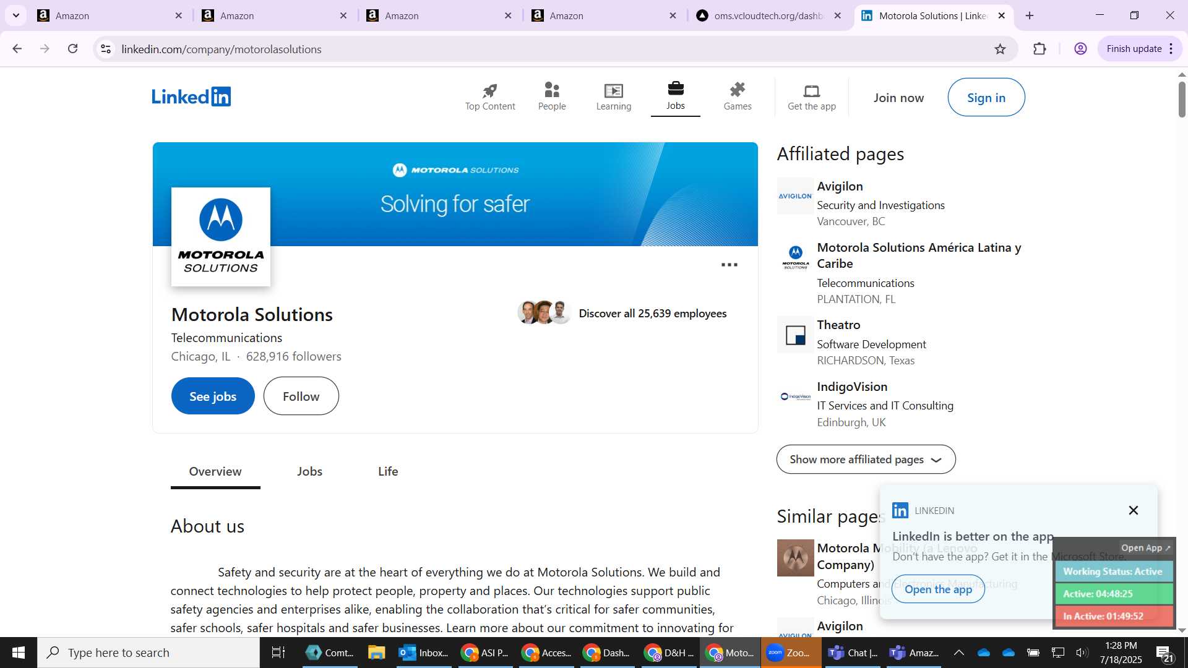This screenshot has height=668, width=1188.
Task: Open Theatro affiliated page link
Action: (x=838, y=325)
